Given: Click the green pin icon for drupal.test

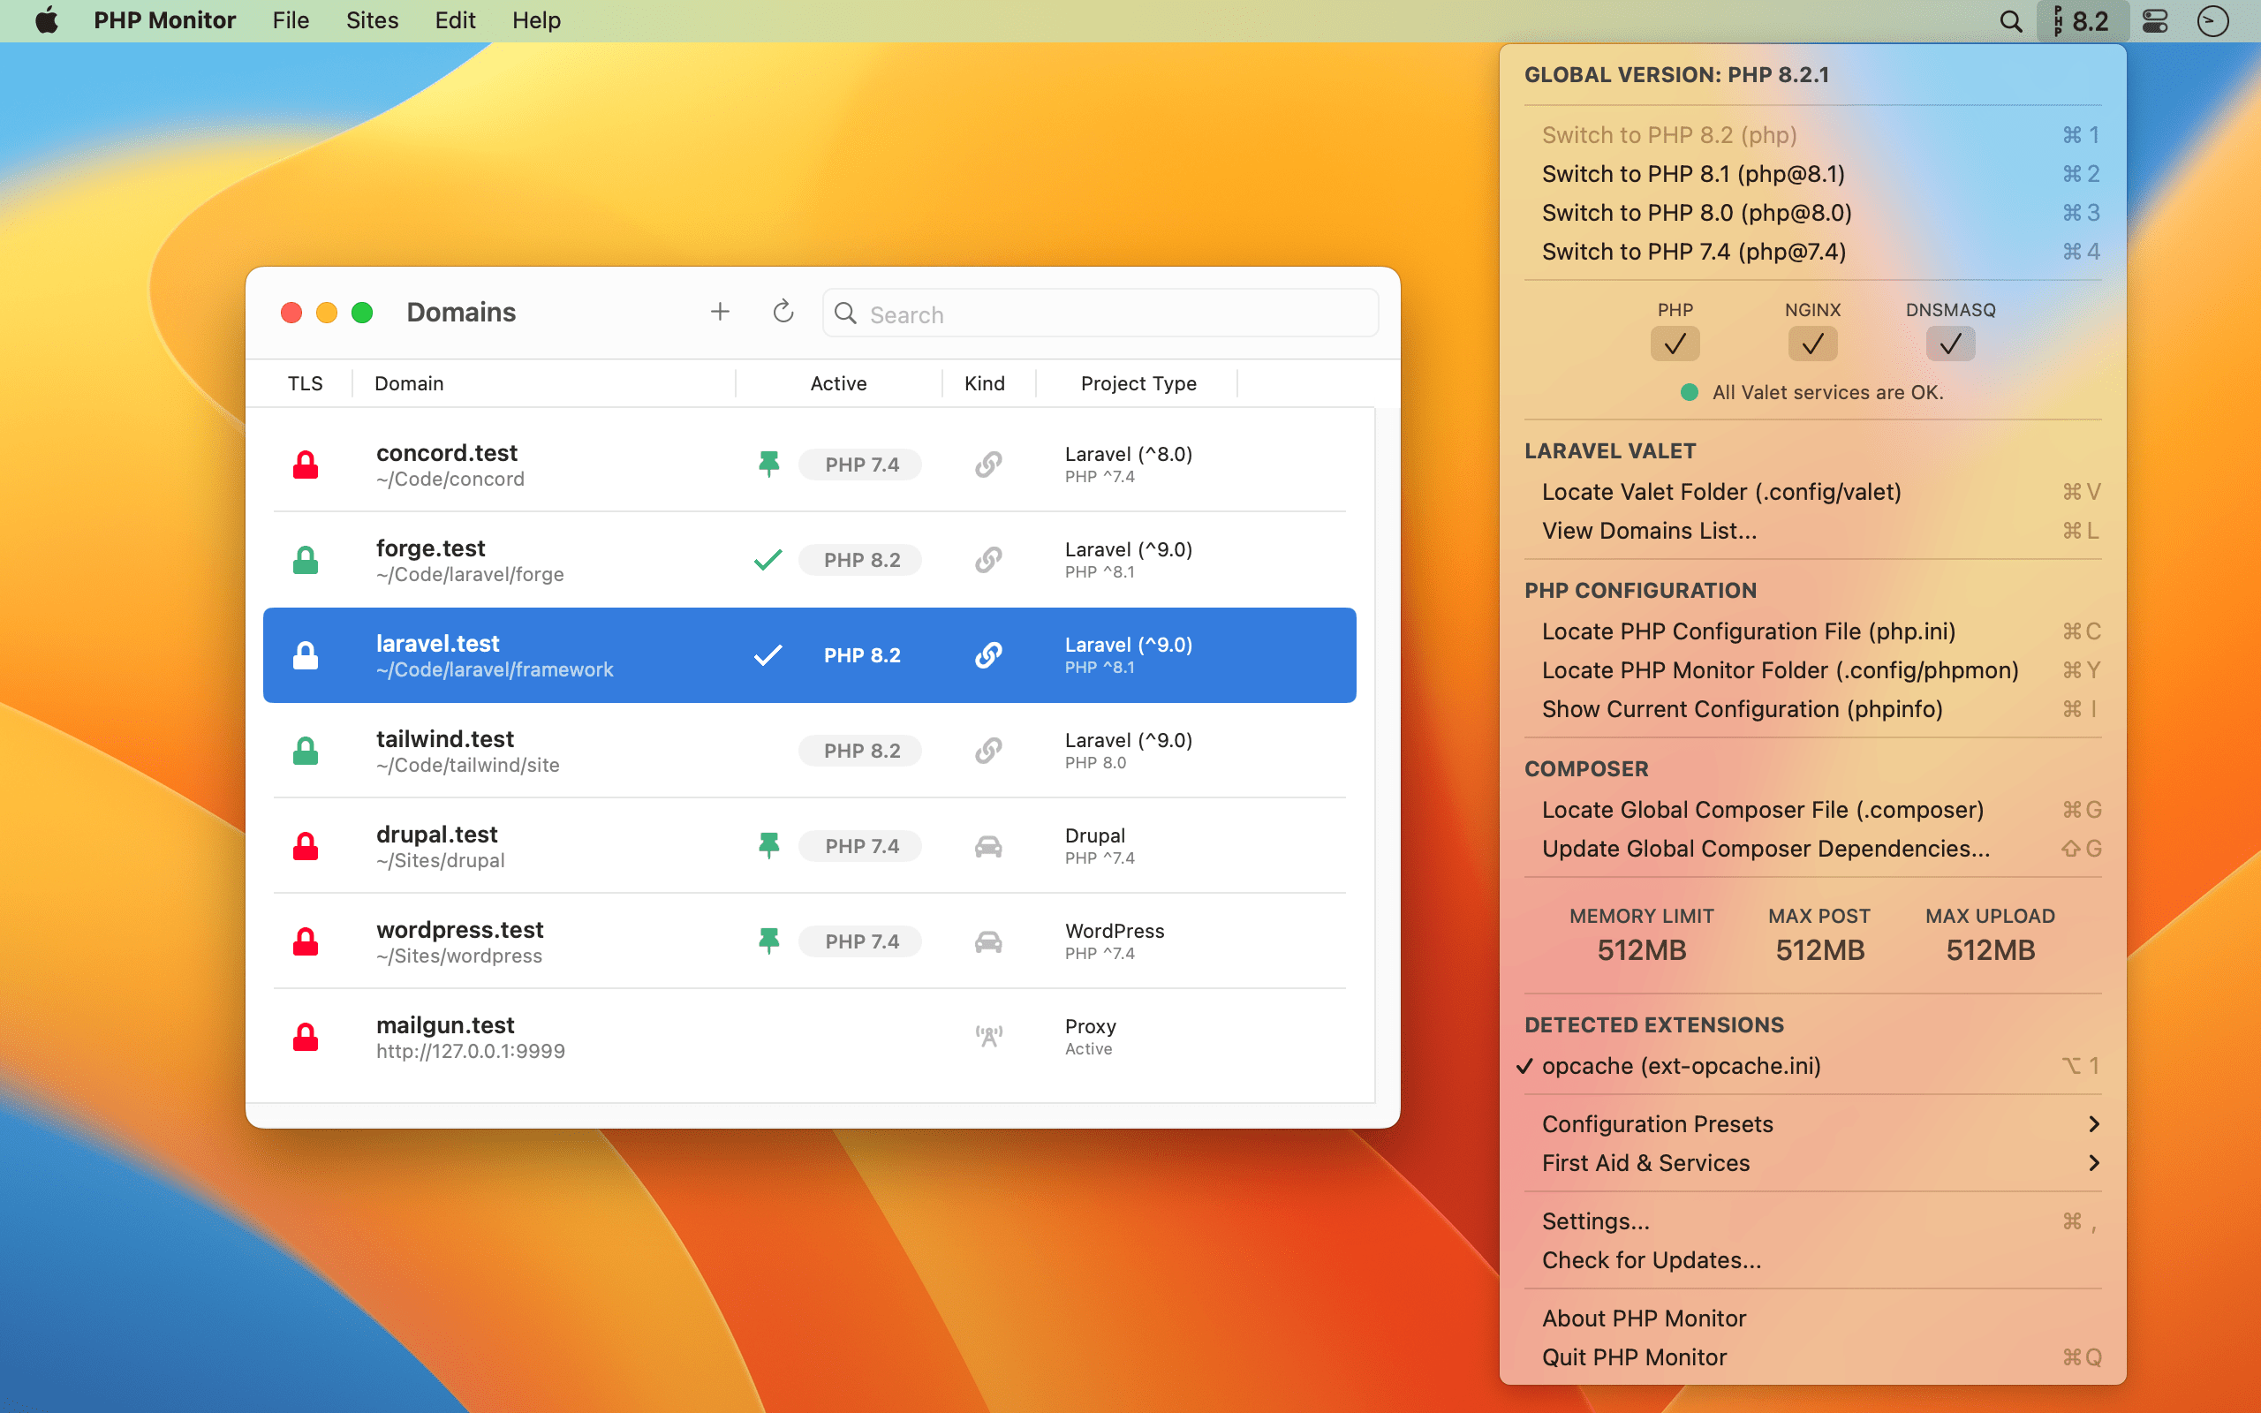Looking at the screenshot, I should [768, 846].
